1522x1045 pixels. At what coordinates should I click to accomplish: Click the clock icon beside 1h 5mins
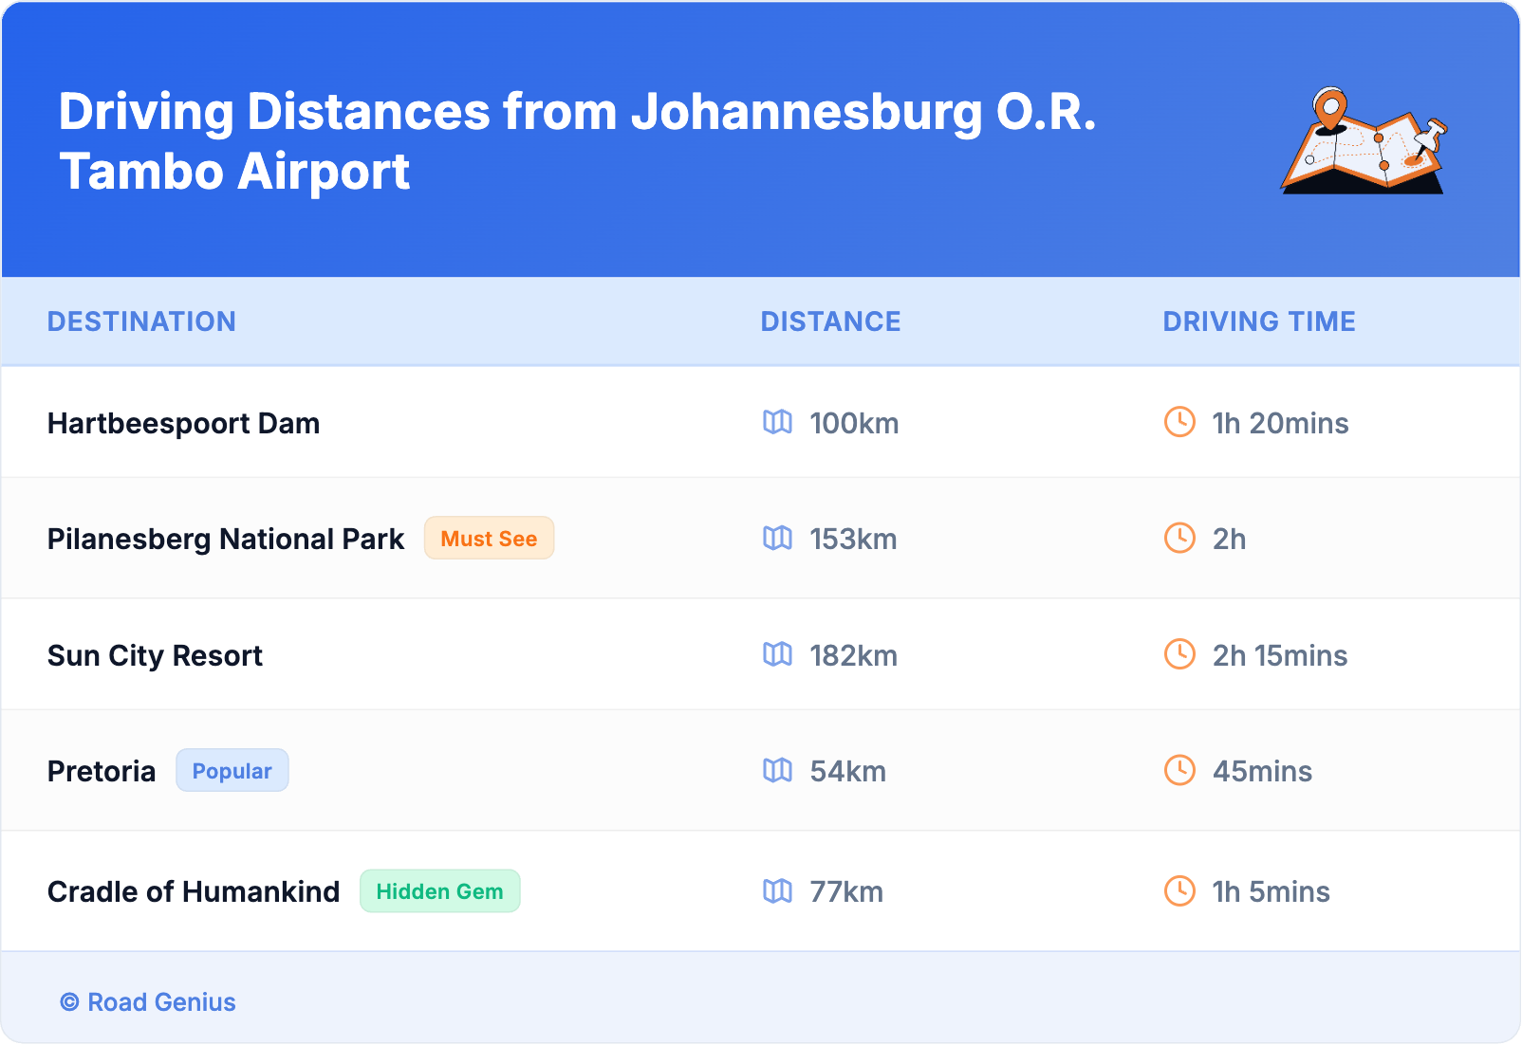1179,890
